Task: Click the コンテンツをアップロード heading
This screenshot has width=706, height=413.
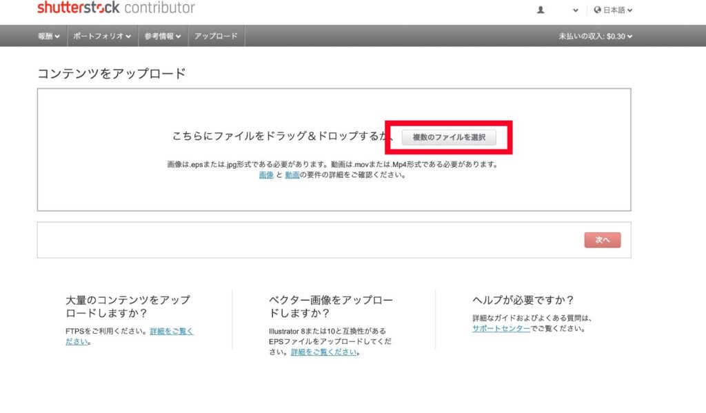Action: [112, 73]
